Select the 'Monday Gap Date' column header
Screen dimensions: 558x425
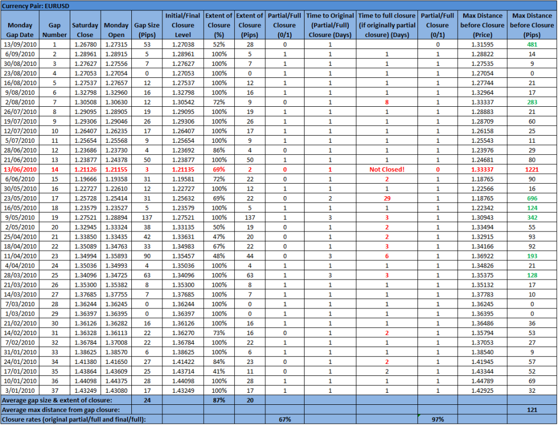pos(20,25)
